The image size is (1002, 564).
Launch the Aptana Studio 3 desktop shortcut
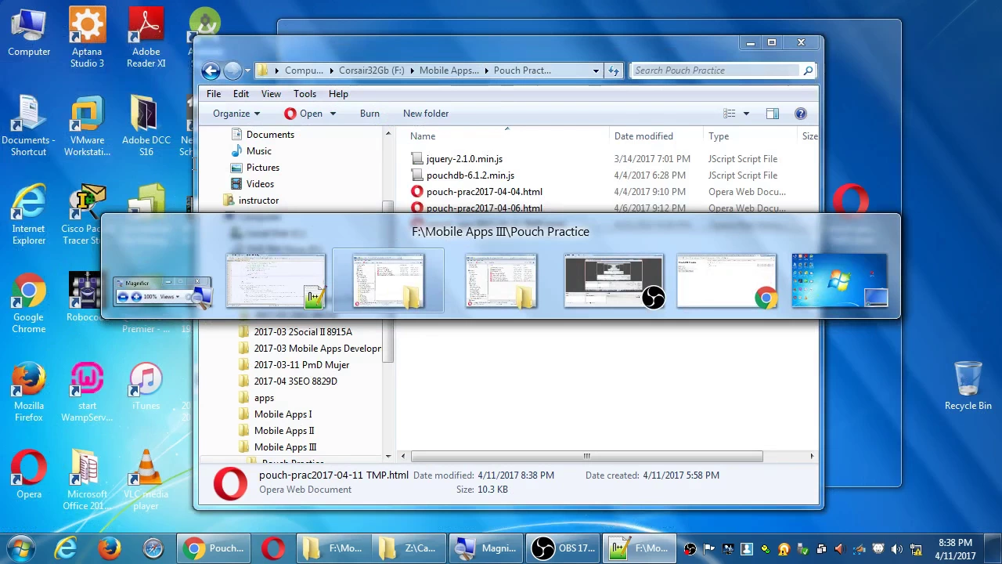pyautogui.click(x=87, y=38)
